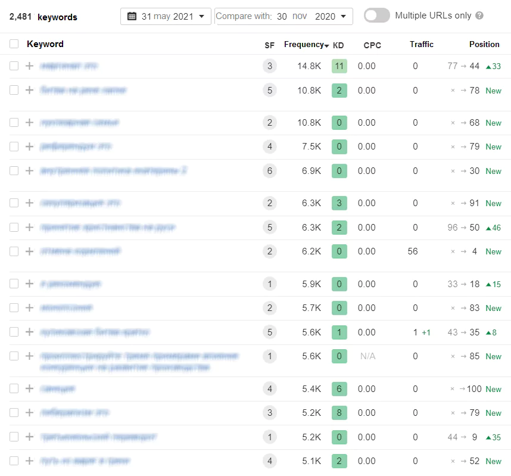Click the SF badge showing 6
Image resolution: width=511 pixels, height=476 pixels.
click(270, 171)
